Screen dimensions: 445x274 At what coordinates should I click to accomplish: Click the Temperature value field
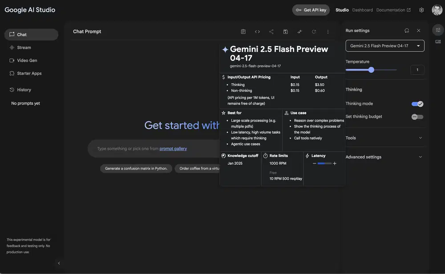(x=417, y=70)
